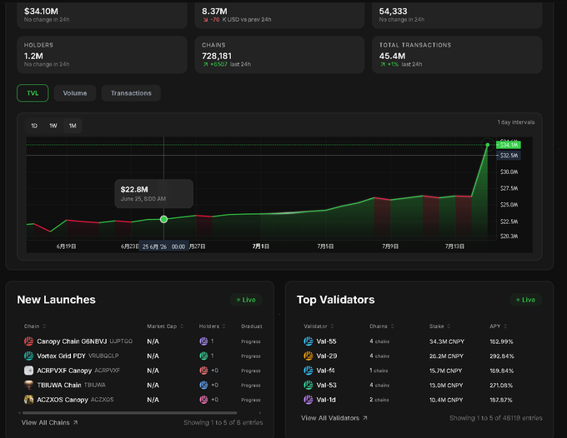Click Val-55 validator avatar icon
The height and width of the screenshot is (438, 567).
pos(308,341)
